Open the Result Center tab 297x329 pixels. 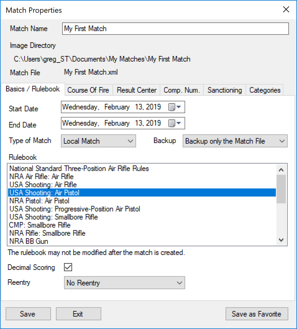pos(136,90)
